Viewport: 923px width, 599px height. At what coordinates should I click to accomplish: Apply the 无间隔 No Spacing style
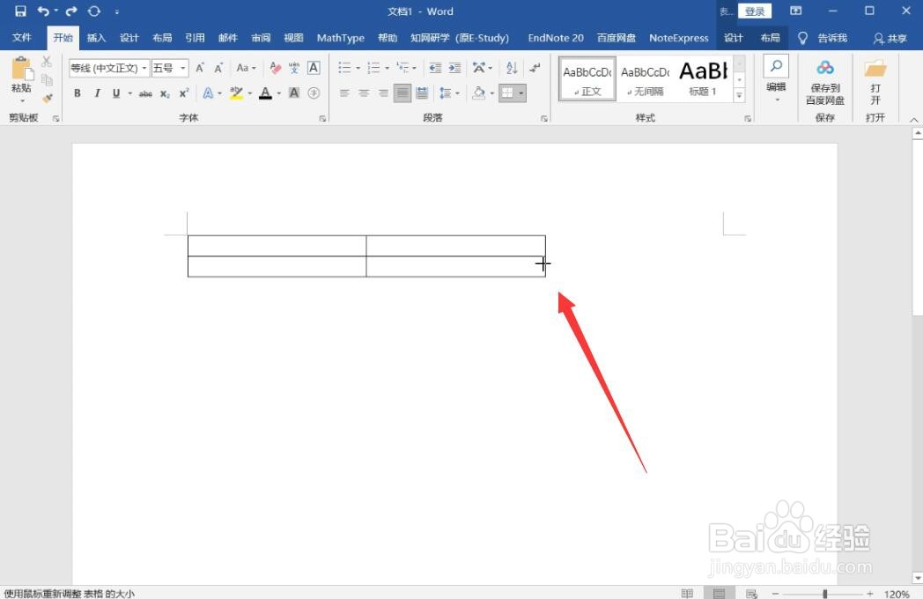pyautogui.click(x=645, y=79)
